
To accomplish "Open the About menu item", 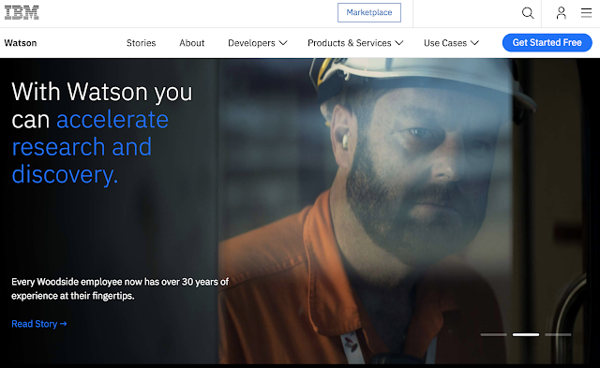I will pyautogui.click(x=191, y=43).
